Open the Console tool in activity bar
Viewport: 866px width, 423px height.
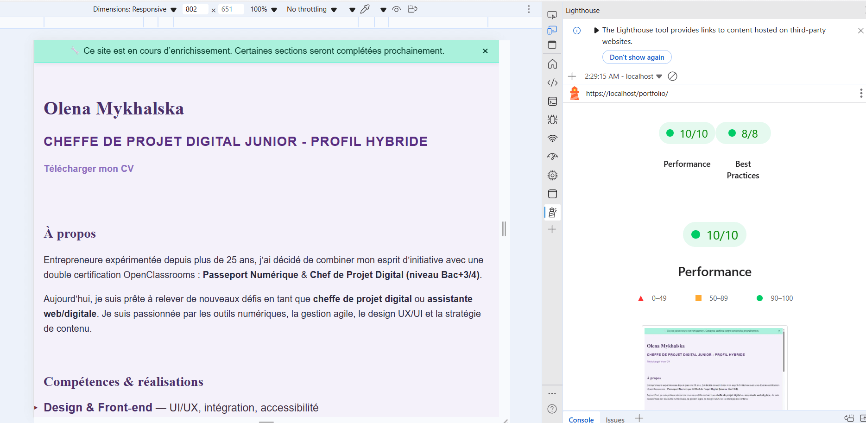[x=552, y=101]
